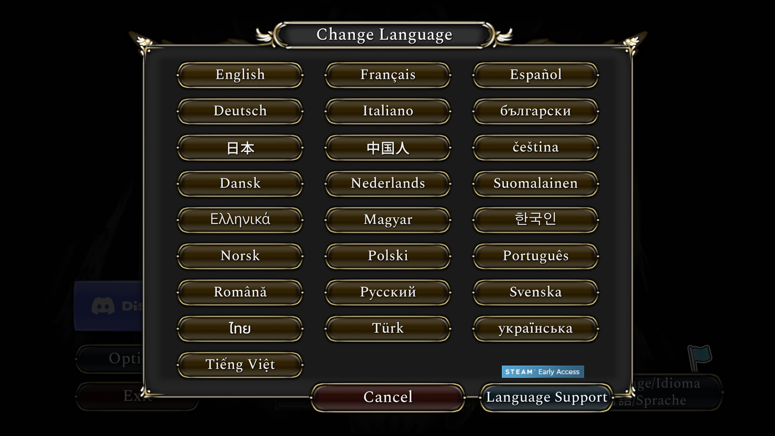Select українська language option
This screenshot has height=436, width=775.
[x=536, y=328]
